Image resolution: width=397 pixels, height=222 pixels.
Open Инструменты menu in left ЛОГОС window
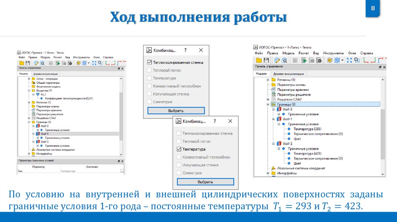(x=81, y=57)
